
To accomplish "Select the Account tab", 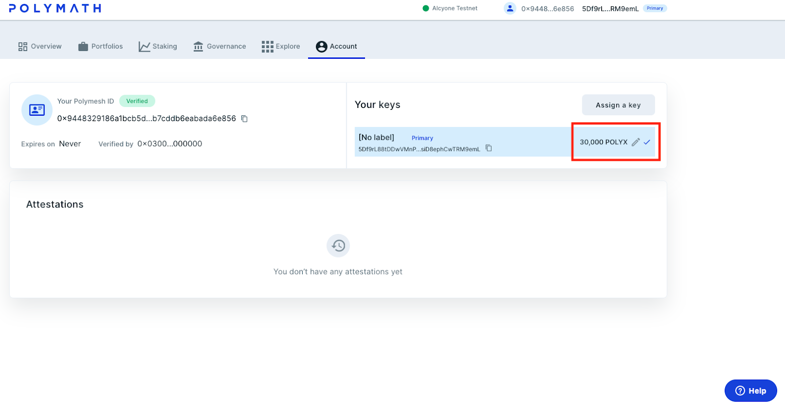I will click(337, 47).
